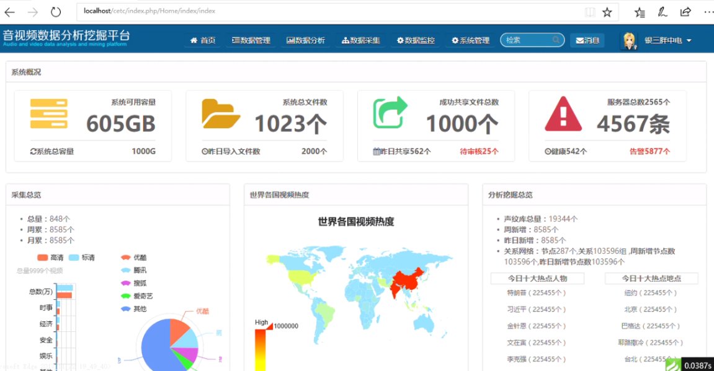Open 系统管理 menu
Screen dimensions: 714x371
[470, 40]
